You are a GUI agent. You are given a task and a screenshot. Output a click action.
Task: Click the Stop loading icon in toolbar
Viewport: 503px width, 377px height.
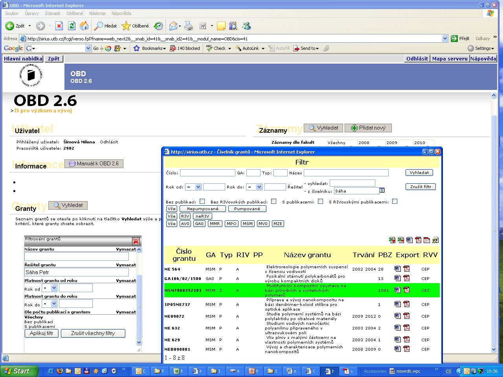pos(59,26)
